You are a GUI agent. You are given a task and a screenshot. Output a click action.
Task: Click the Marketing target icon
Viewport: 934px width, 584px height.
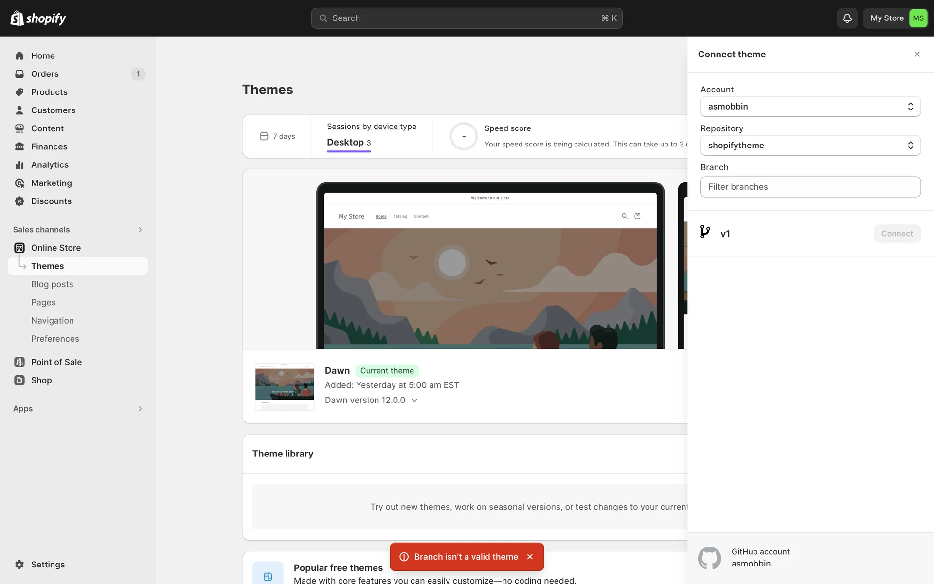tap(19, 183)
